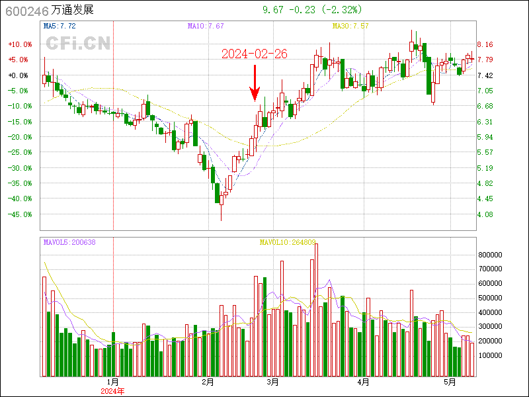Screen dimensions: 529x397
Task: Select the MA30:7.57 indicator label
Action: (x=350, y=26)
